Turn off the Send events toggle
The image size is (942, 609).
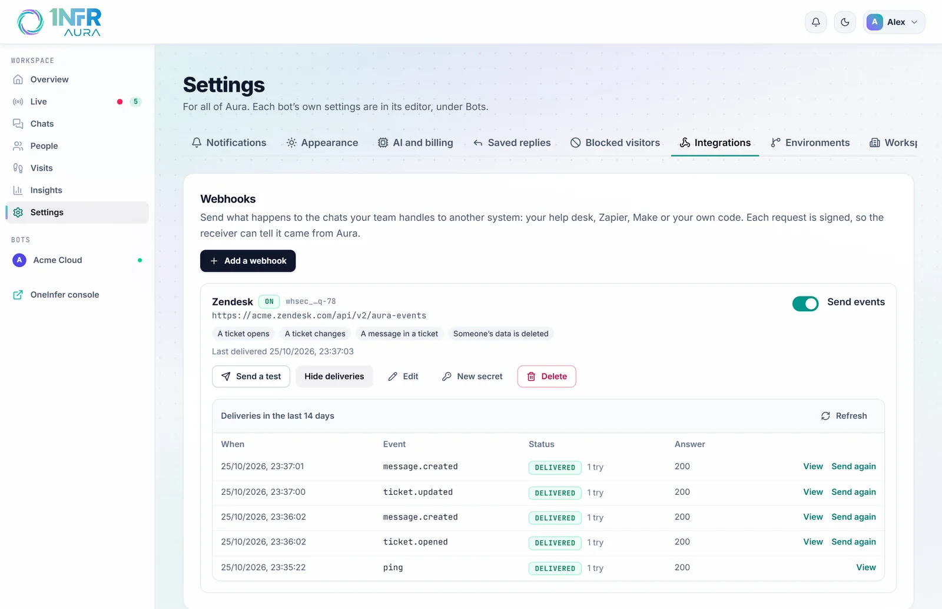(805, 304)
